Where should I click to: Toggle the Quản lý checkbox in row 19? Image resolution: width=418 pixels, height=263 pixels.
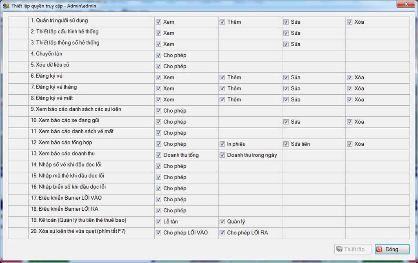[x=222, y=222]
